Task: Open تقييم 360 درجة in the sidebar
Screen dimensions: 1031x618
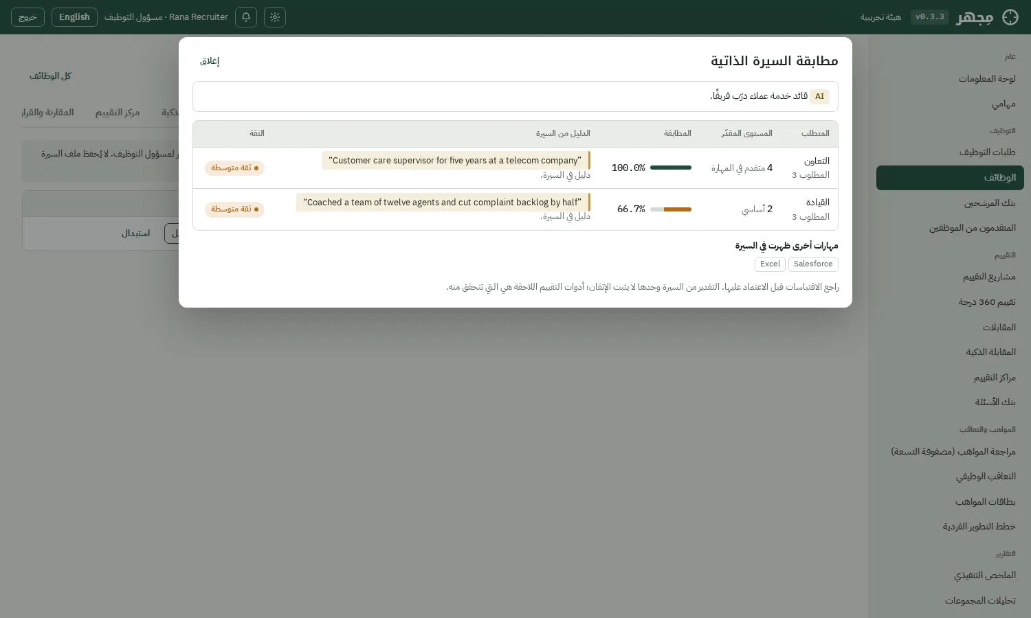Action: (x=950, y=302)
